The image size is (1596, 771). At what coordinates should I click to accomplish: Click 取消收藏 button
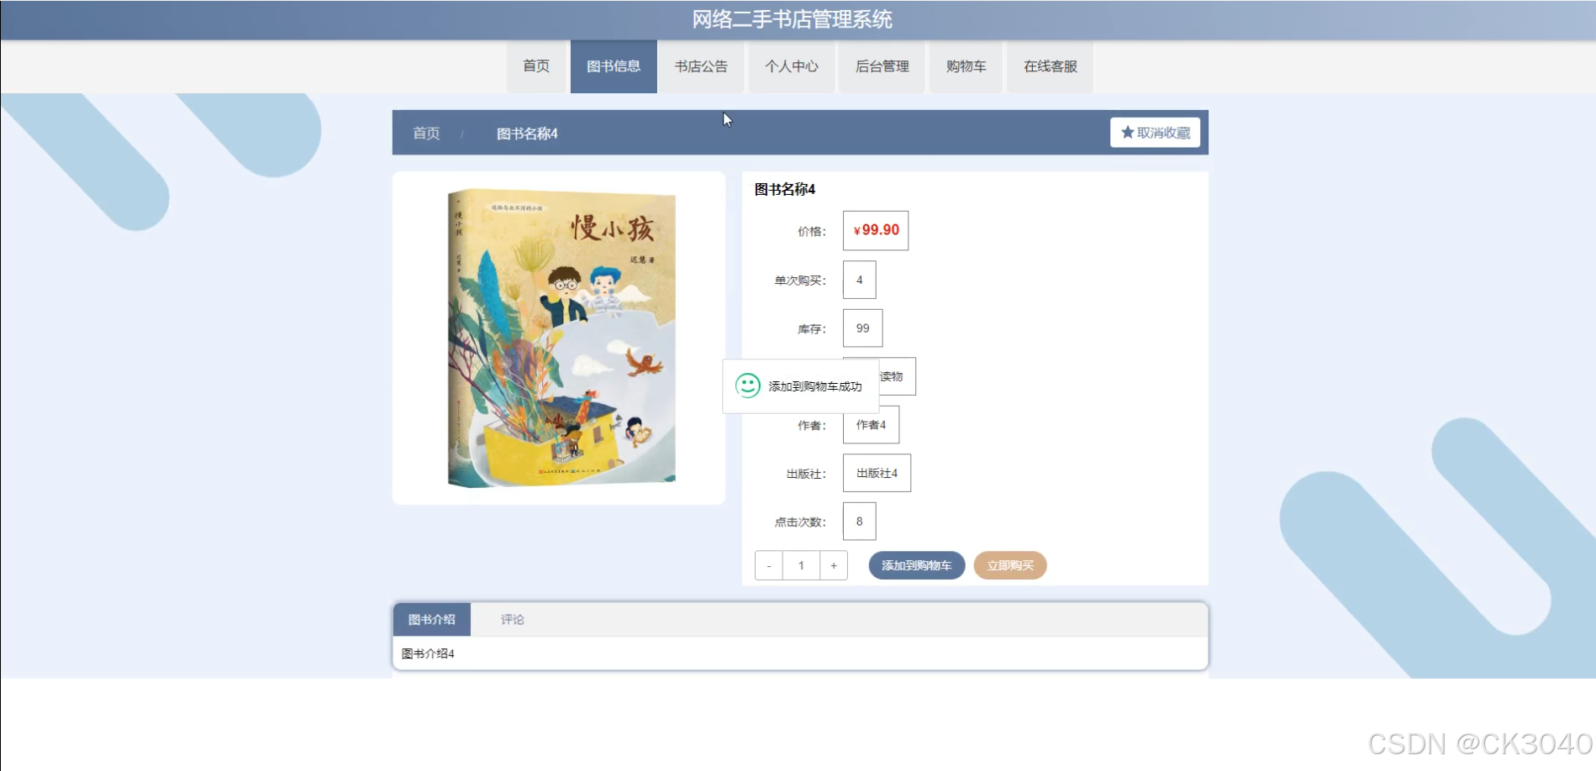1155,133
